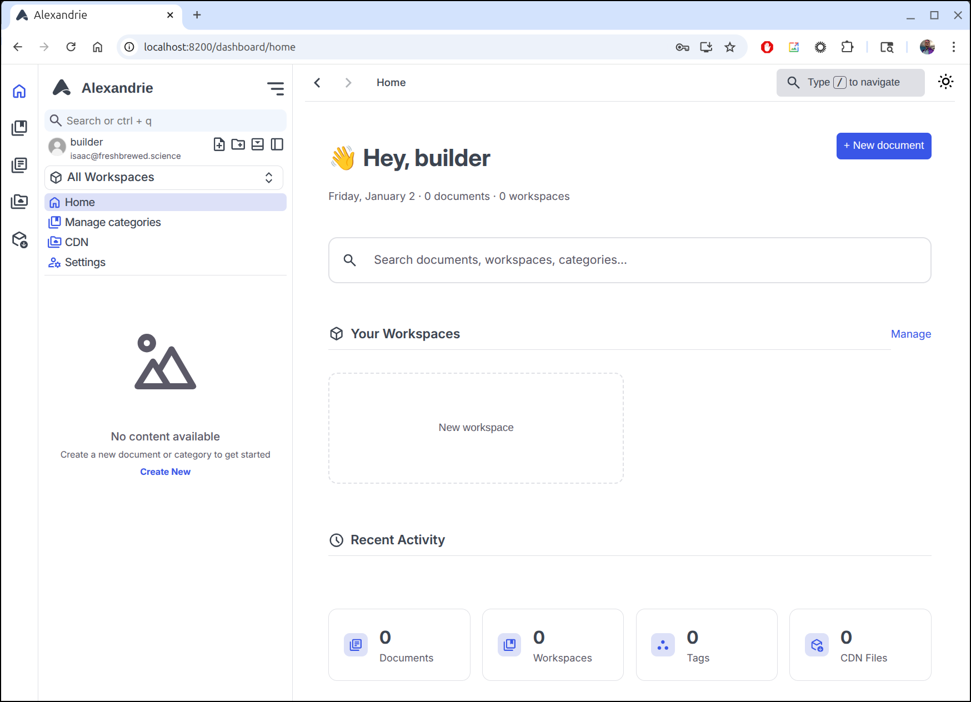The width and height of the screenshot is (971, 702).
Task: Click the New workspace placeholder card
Action: pos(476,428)
